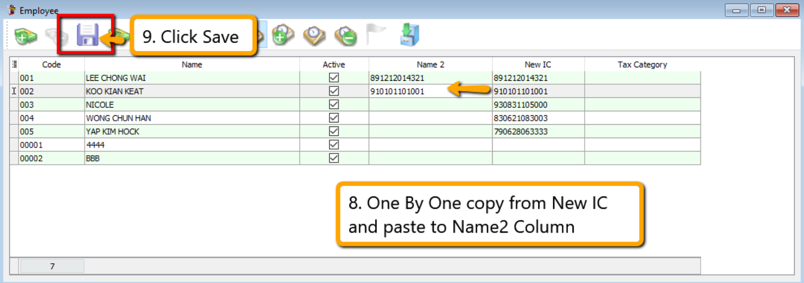
Task: Select New IC cell 790628063333
Action: 537,131
